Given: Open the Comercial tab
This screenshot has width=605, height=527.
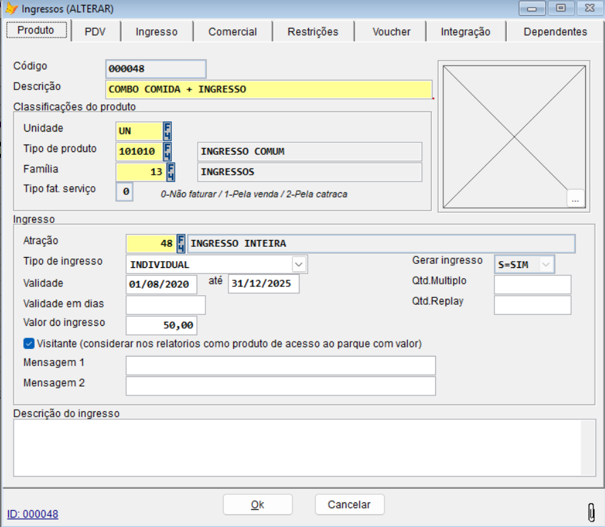Looking at the screenshot, I should pyautogui.click(x=233, y=31).
